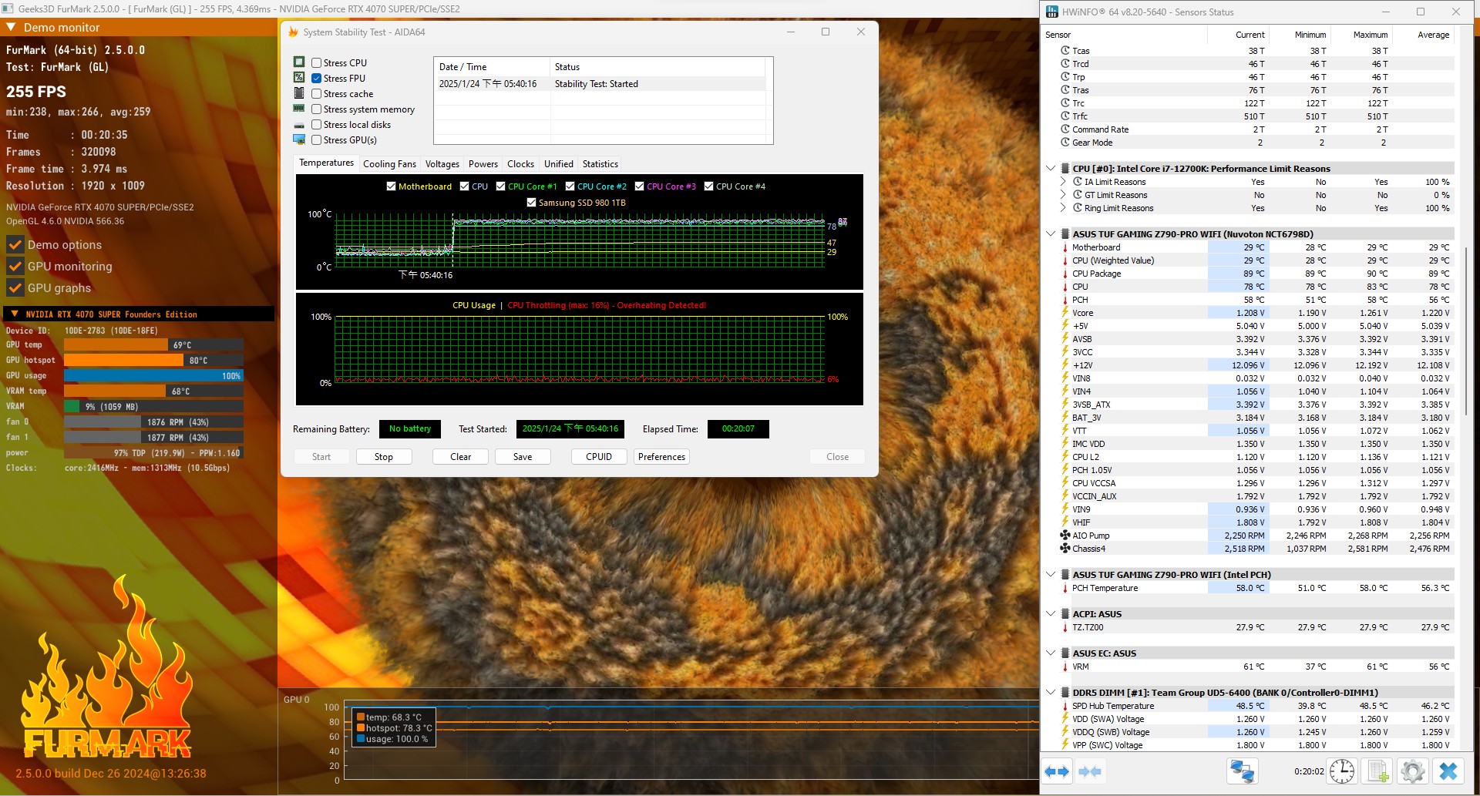Viewport: 1480px width, 796px height.
Task: Collapse CPU Performance Limit Reasons group
Action: pos(1051,168)
